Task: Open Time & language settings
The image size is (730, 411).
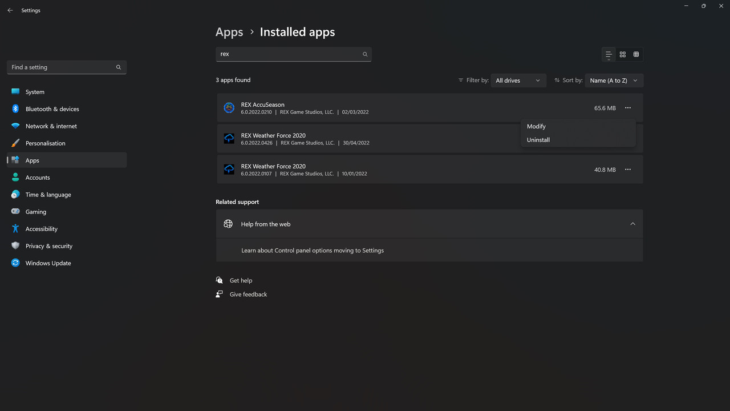Action: point(67,195)
